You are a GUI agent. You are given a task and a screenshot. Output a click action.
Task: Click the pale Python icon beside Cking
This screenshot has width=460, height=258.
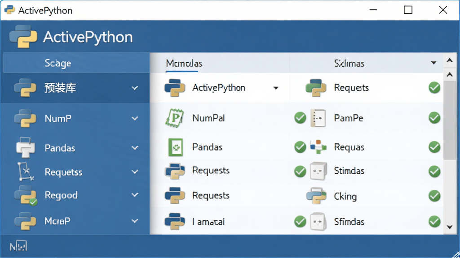click(316, 196)
